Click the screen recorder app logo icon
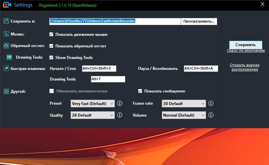Viewport: 269px width, 165px height. (7, 5)
